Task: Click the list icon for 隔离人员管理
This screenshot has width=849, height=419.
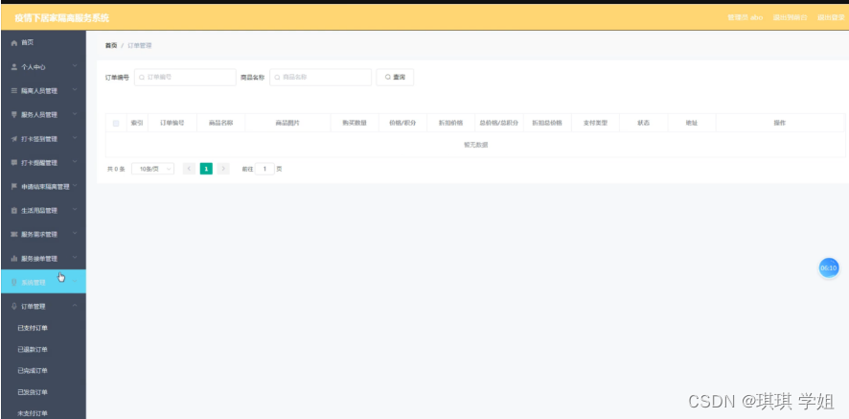Action: coord(14,91)
